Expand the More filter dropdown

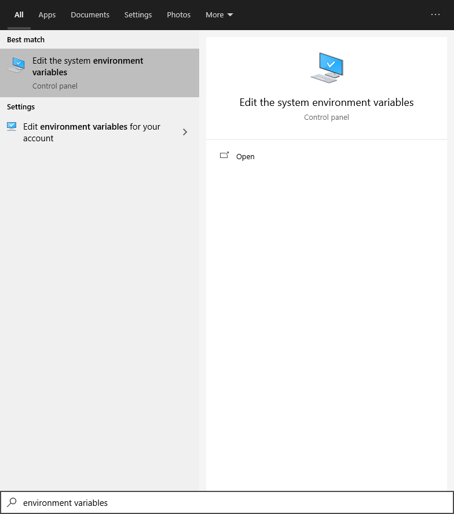coord(219,15)
